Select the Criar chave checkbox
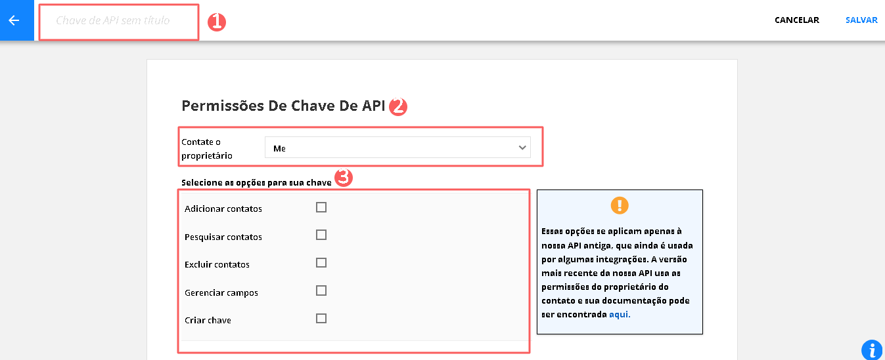This screenshot has width=885, height=360. (321, 319)
